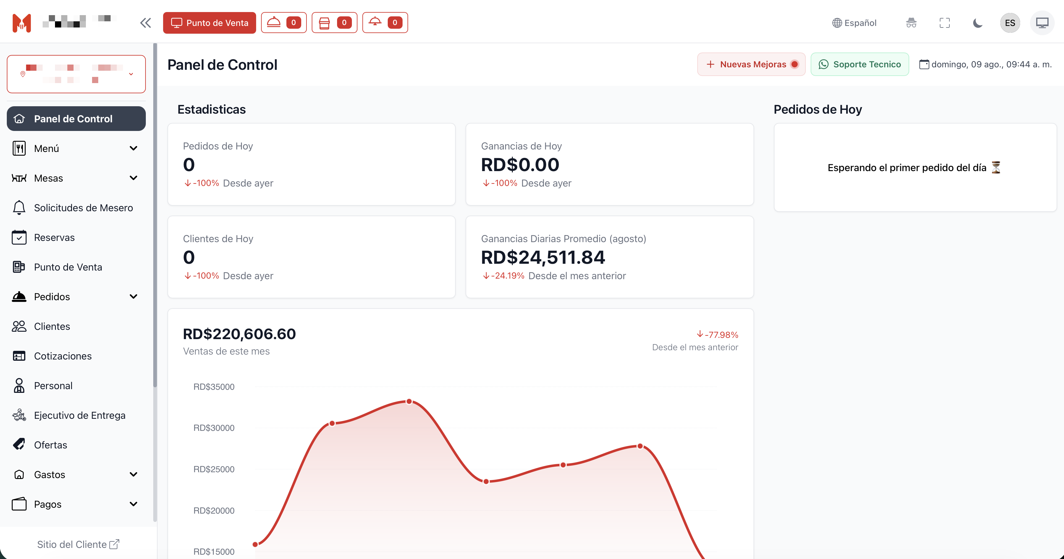This screenshot has width=1064, height=559.
Task: Click the Punto de Venta register icon
Action: coord(19,267)
